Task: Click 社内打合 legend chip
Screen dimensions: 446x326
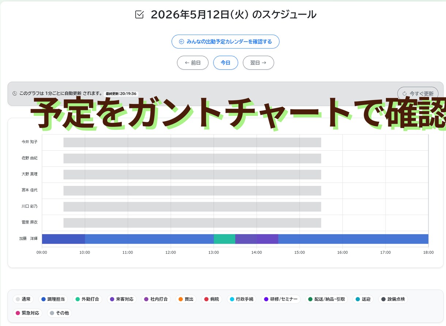Action: click(x=156, y=299)
